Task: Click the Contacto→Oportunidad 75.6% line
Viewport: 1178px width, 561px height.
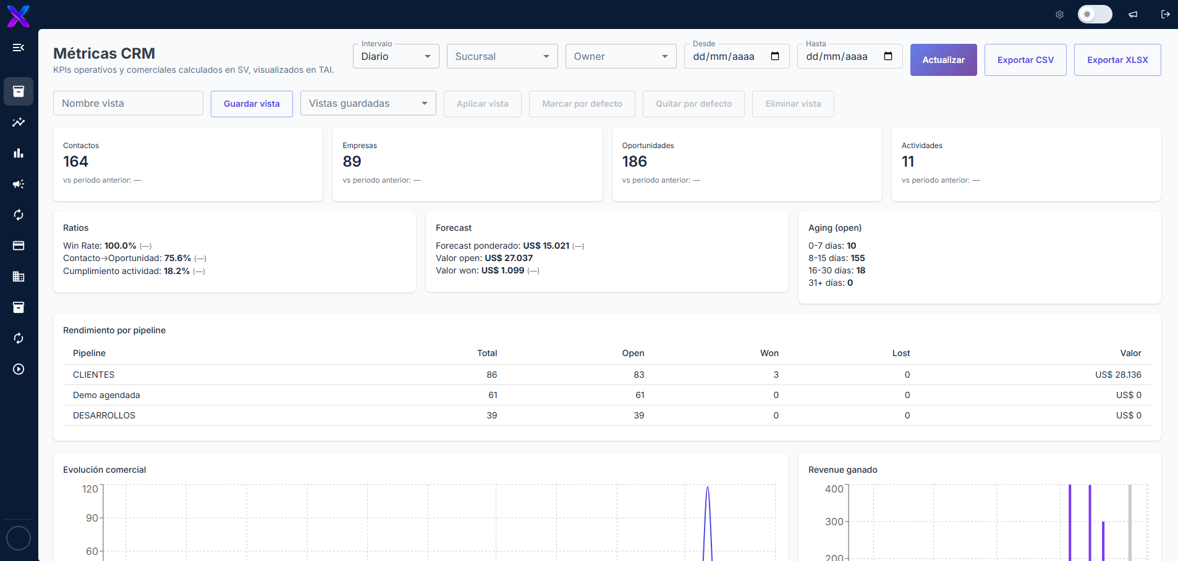Action: pyautogui.click(x=135, y=258)
